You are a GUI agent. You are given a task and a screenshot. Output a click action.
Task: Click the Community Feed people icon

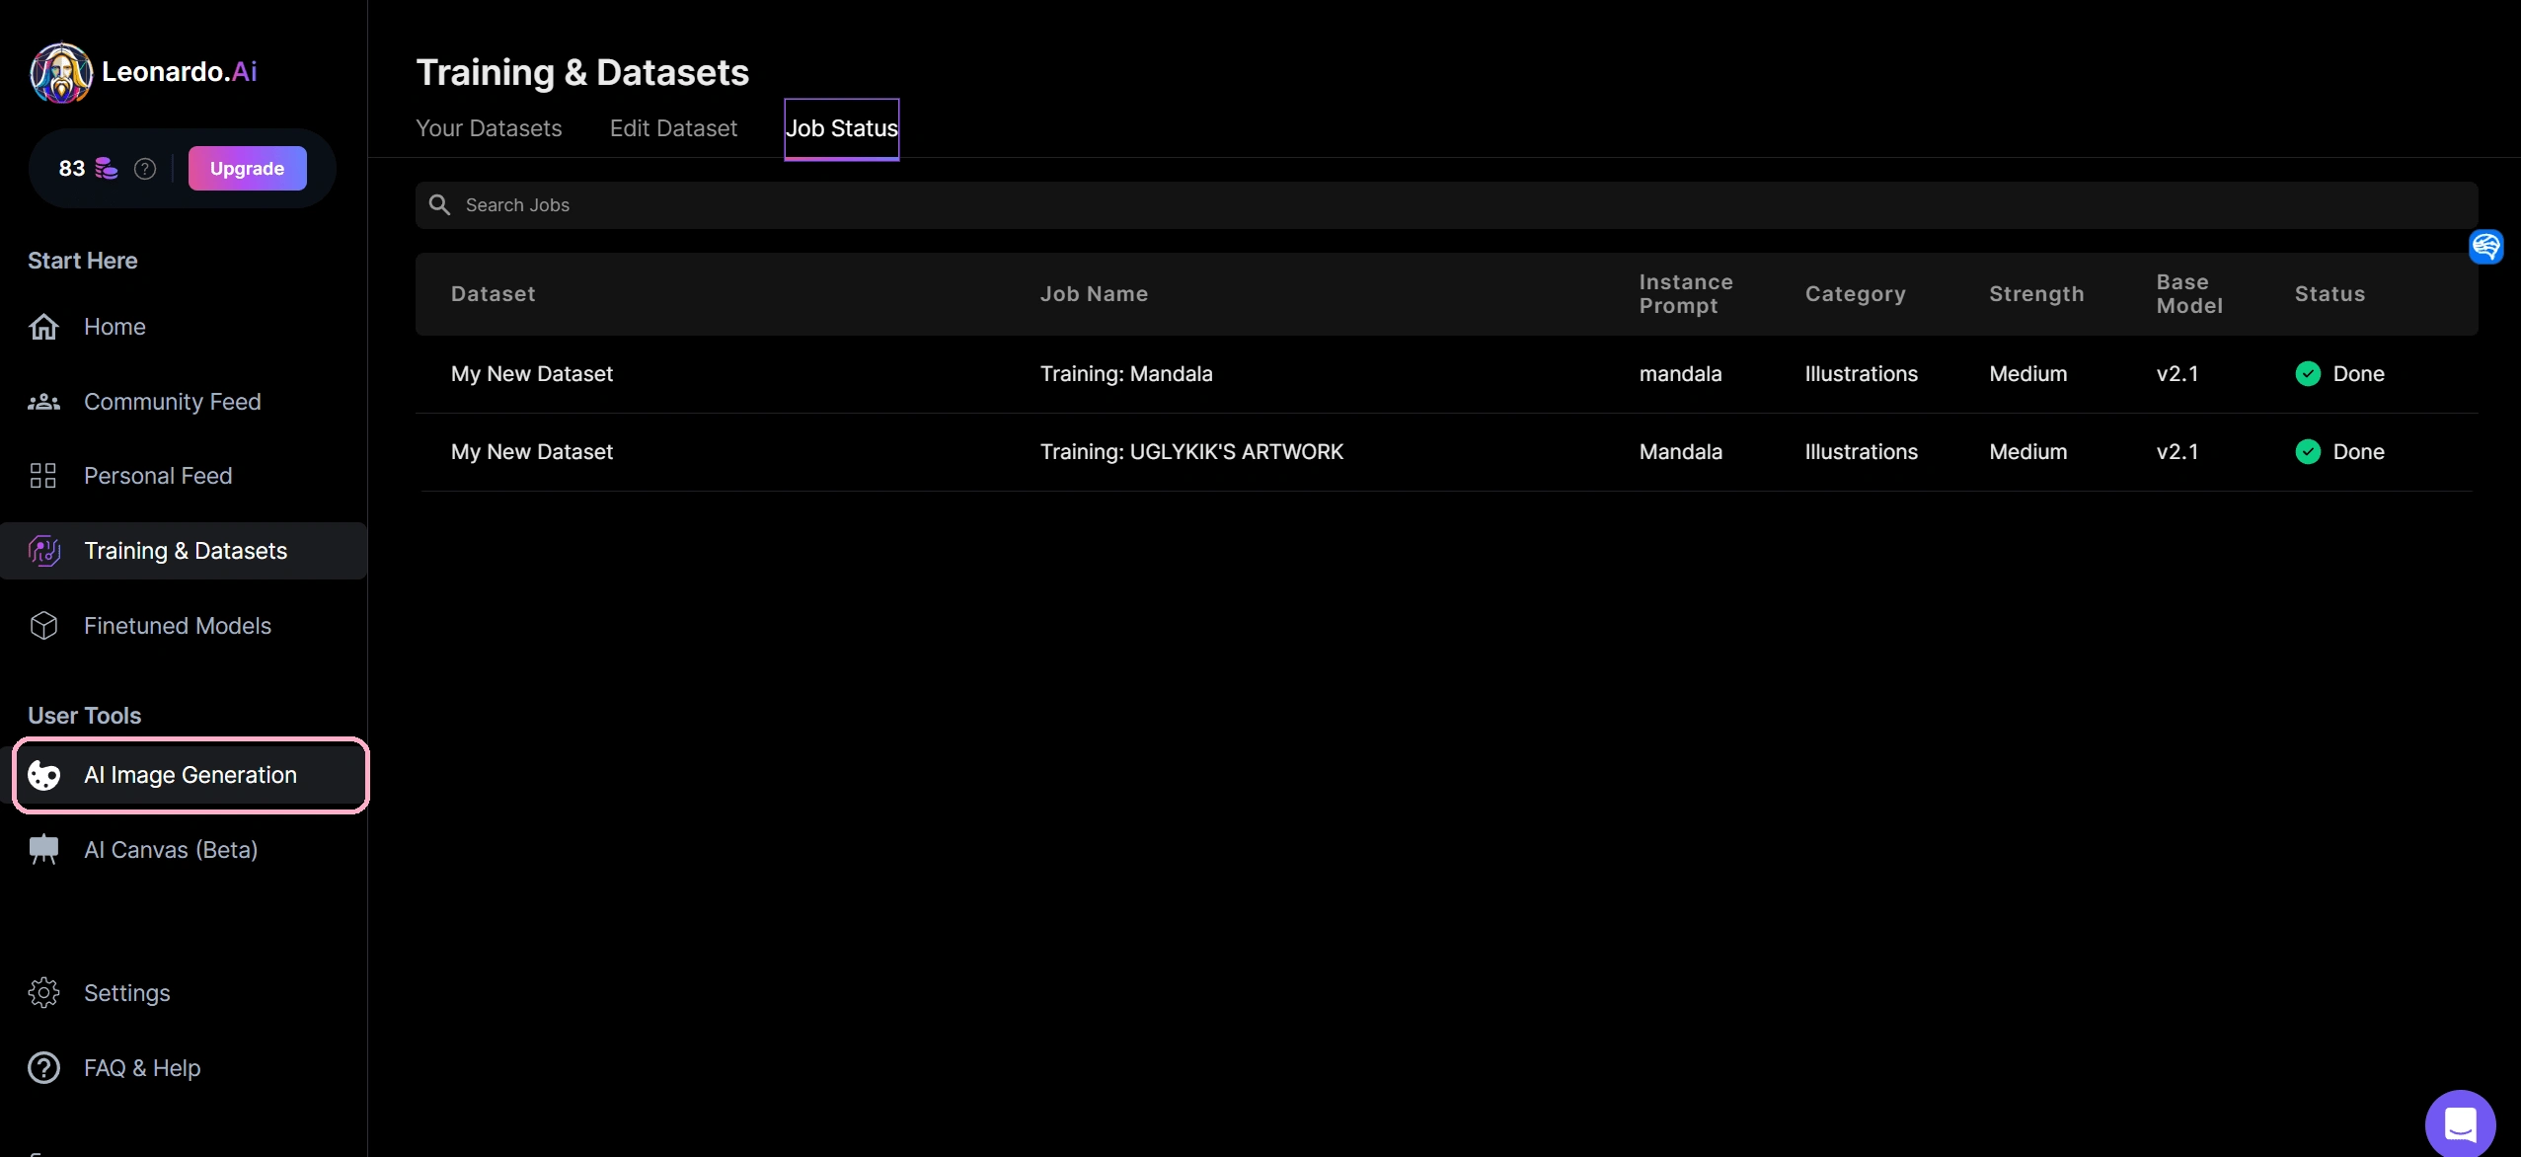pos(43,402)
